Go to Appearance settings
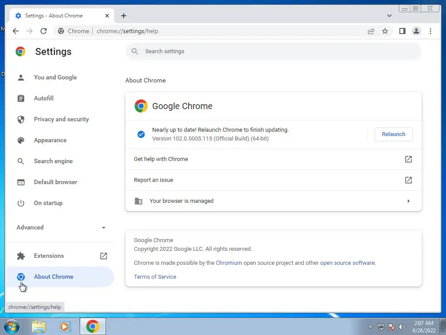 [60, 140]
